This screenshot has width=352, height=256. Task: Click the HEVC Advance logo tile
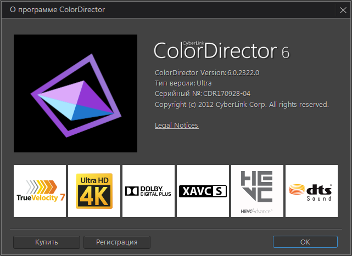(257, 191)
